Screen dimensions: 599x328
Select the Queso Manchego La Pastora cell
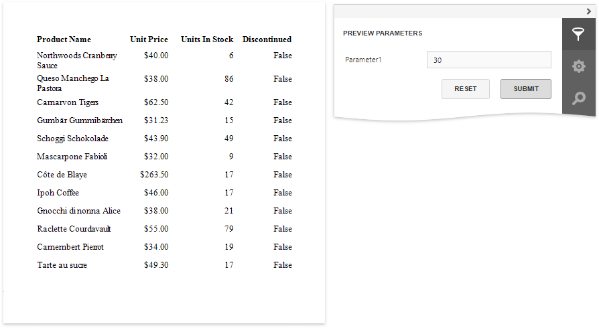pyautogui.click(x=73, y=83)
